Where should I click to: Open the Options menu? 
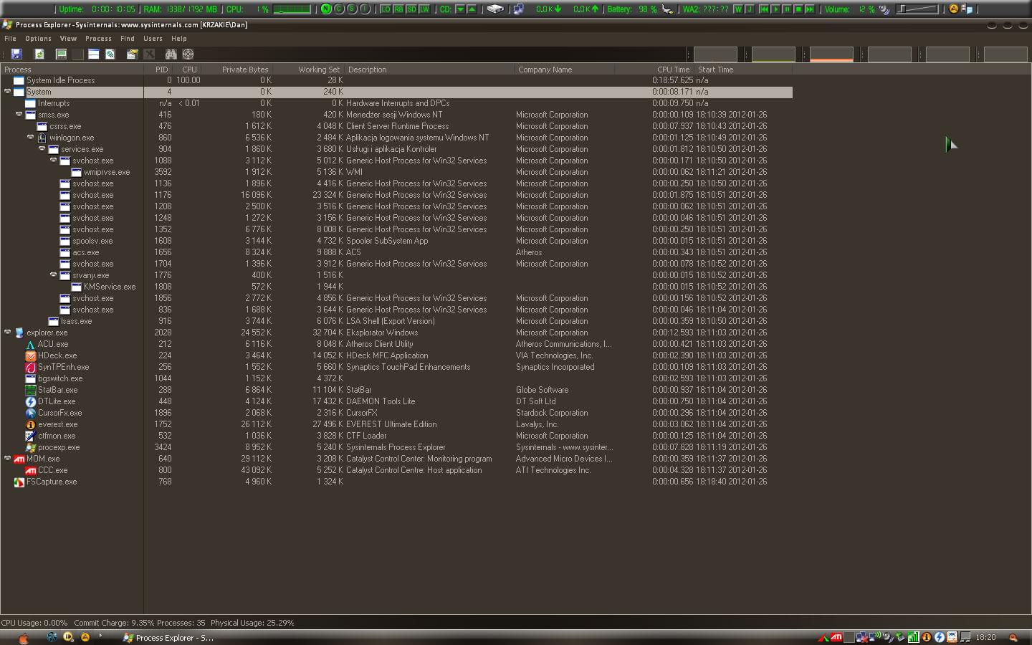coord(38,39)
